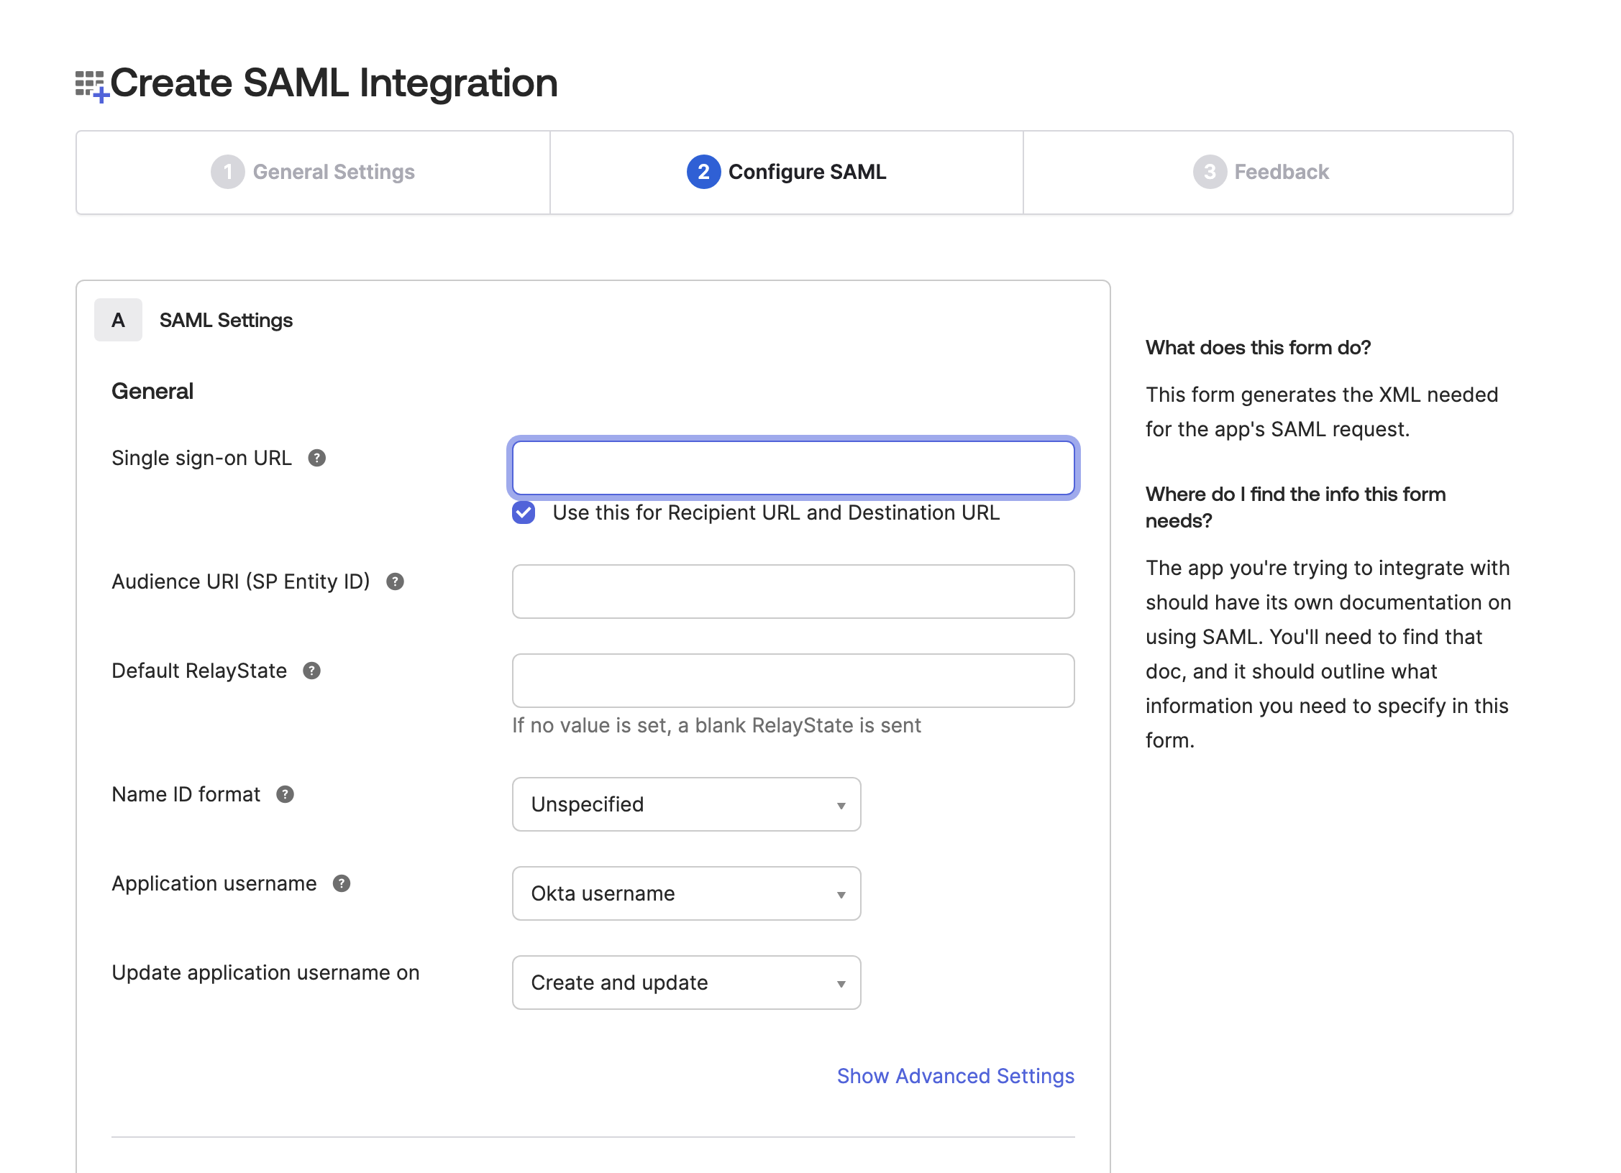Click the Audience URI input field
Image resolution: width=1621 pixels, height=1173 pixels.
(793, 592)
